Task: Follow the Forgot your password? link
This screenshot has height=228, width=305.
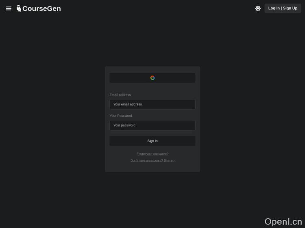Action: pos(152,154)
